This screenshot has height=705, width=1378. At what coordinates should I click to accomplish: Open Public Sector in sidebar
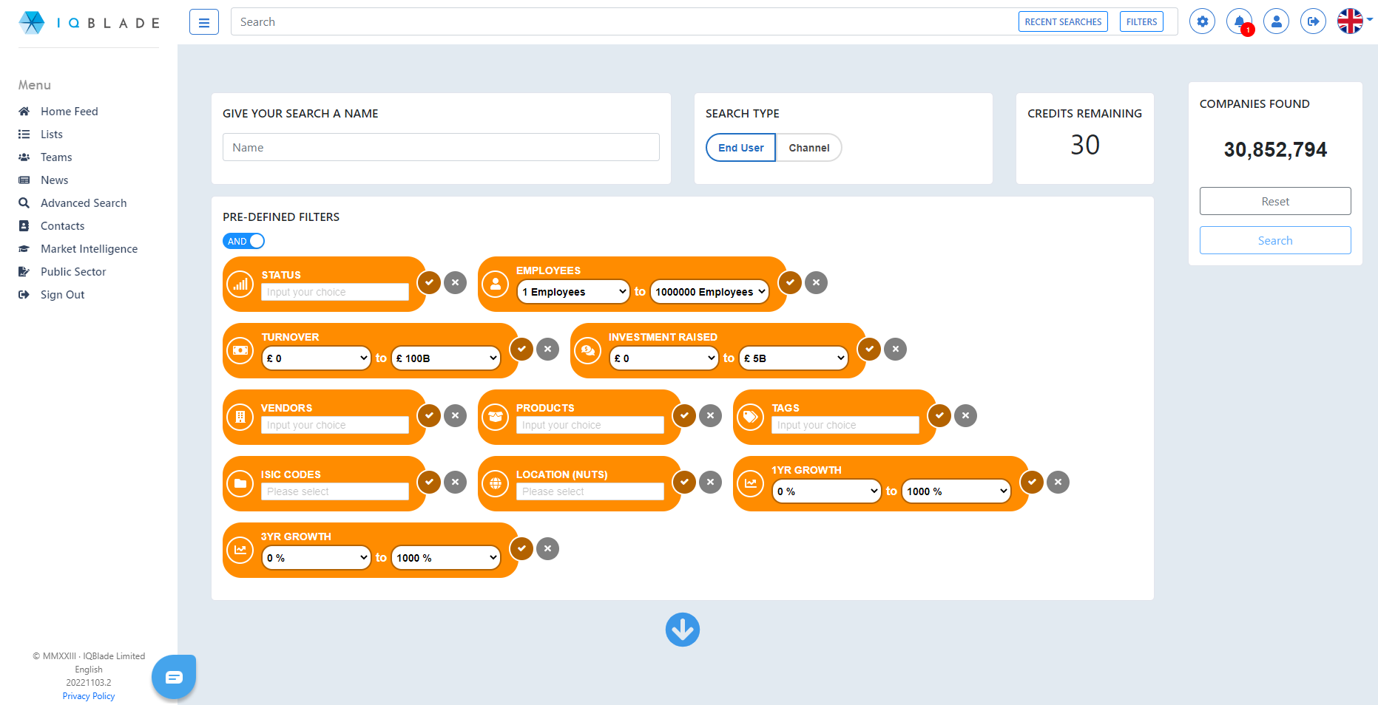73,272
